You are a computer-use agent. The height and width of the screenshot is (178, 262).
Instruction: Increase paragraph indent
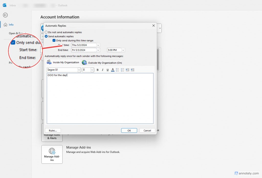[133, 70]
